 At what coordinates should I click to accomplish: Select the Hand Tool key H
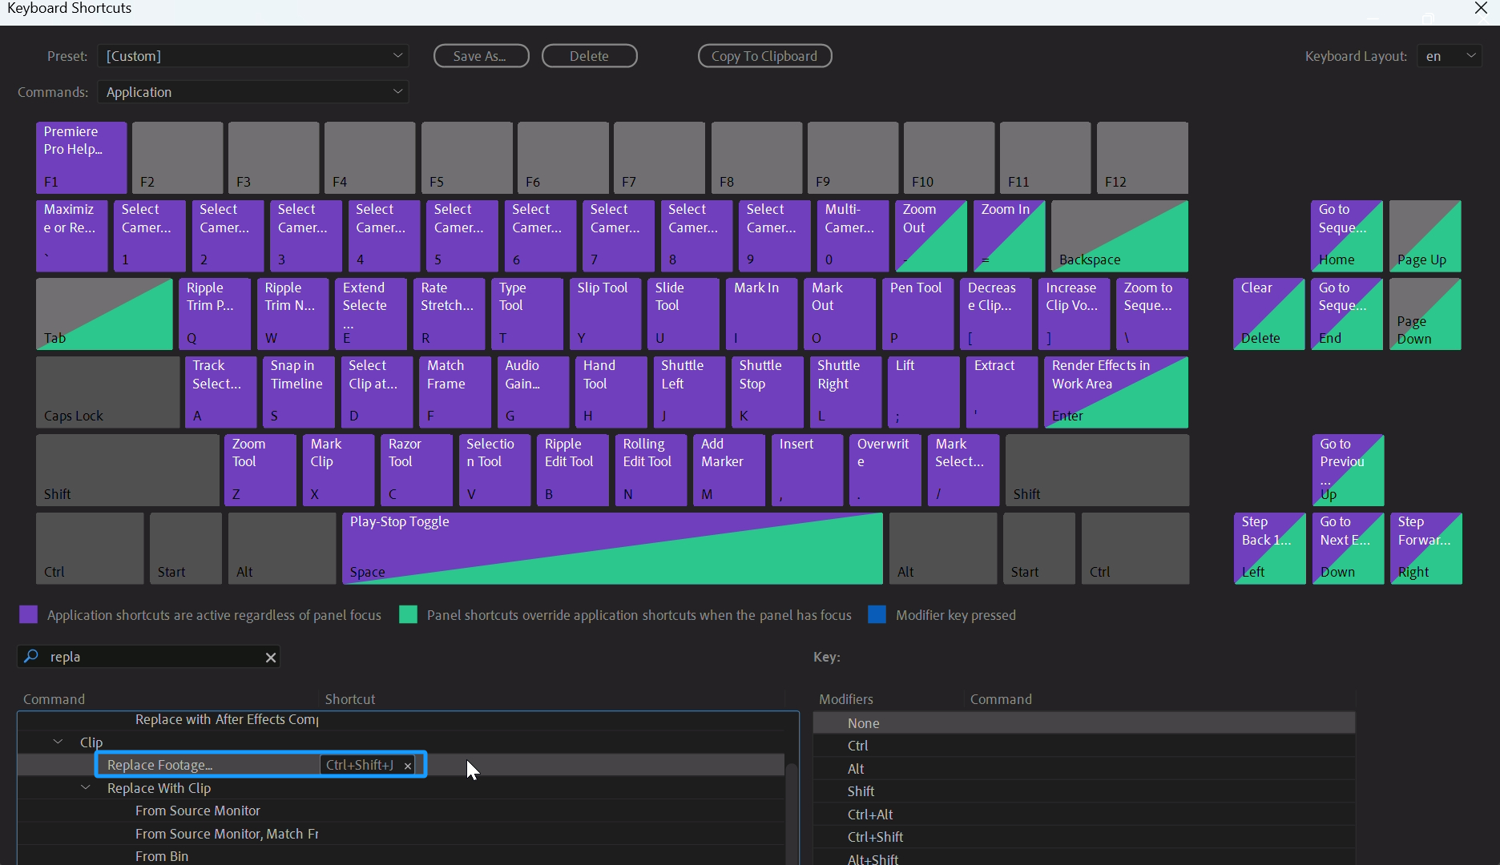click(611, 392)
